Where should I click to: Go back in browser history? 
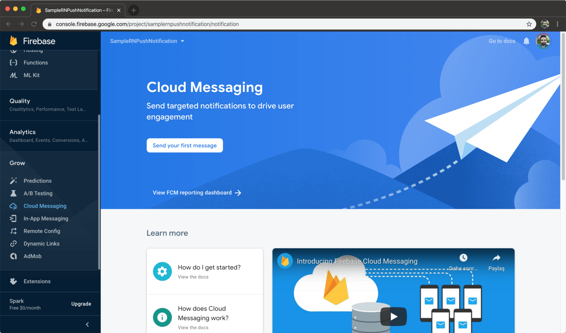[x=8, y=24]
